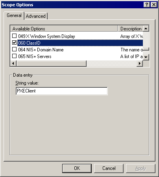159x177 pixels.
Task: Select the '060 ClassID' row text
Action: point(29,43)
